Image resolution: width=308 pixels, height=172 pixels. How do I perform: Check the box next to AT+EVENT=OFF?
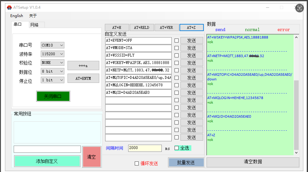(x=176, y=41)
